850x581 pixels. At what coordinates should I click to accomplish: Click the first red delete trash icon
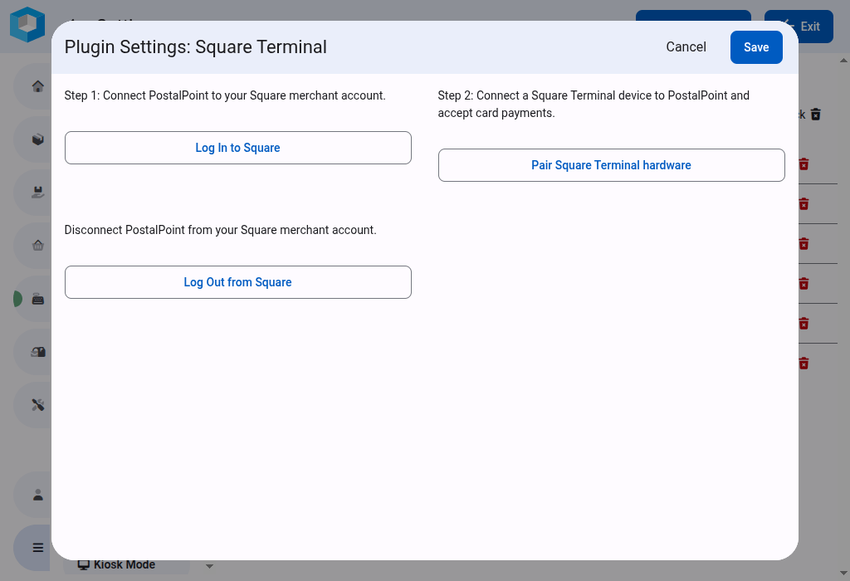tap(804, 164)
